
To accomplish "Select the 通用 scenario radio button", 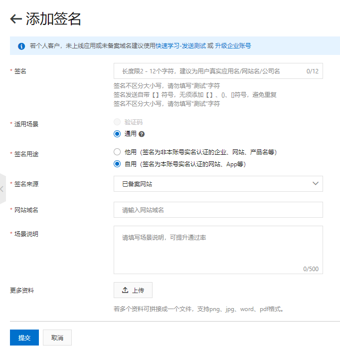I will pyautogui.click(x=117, y=134).
